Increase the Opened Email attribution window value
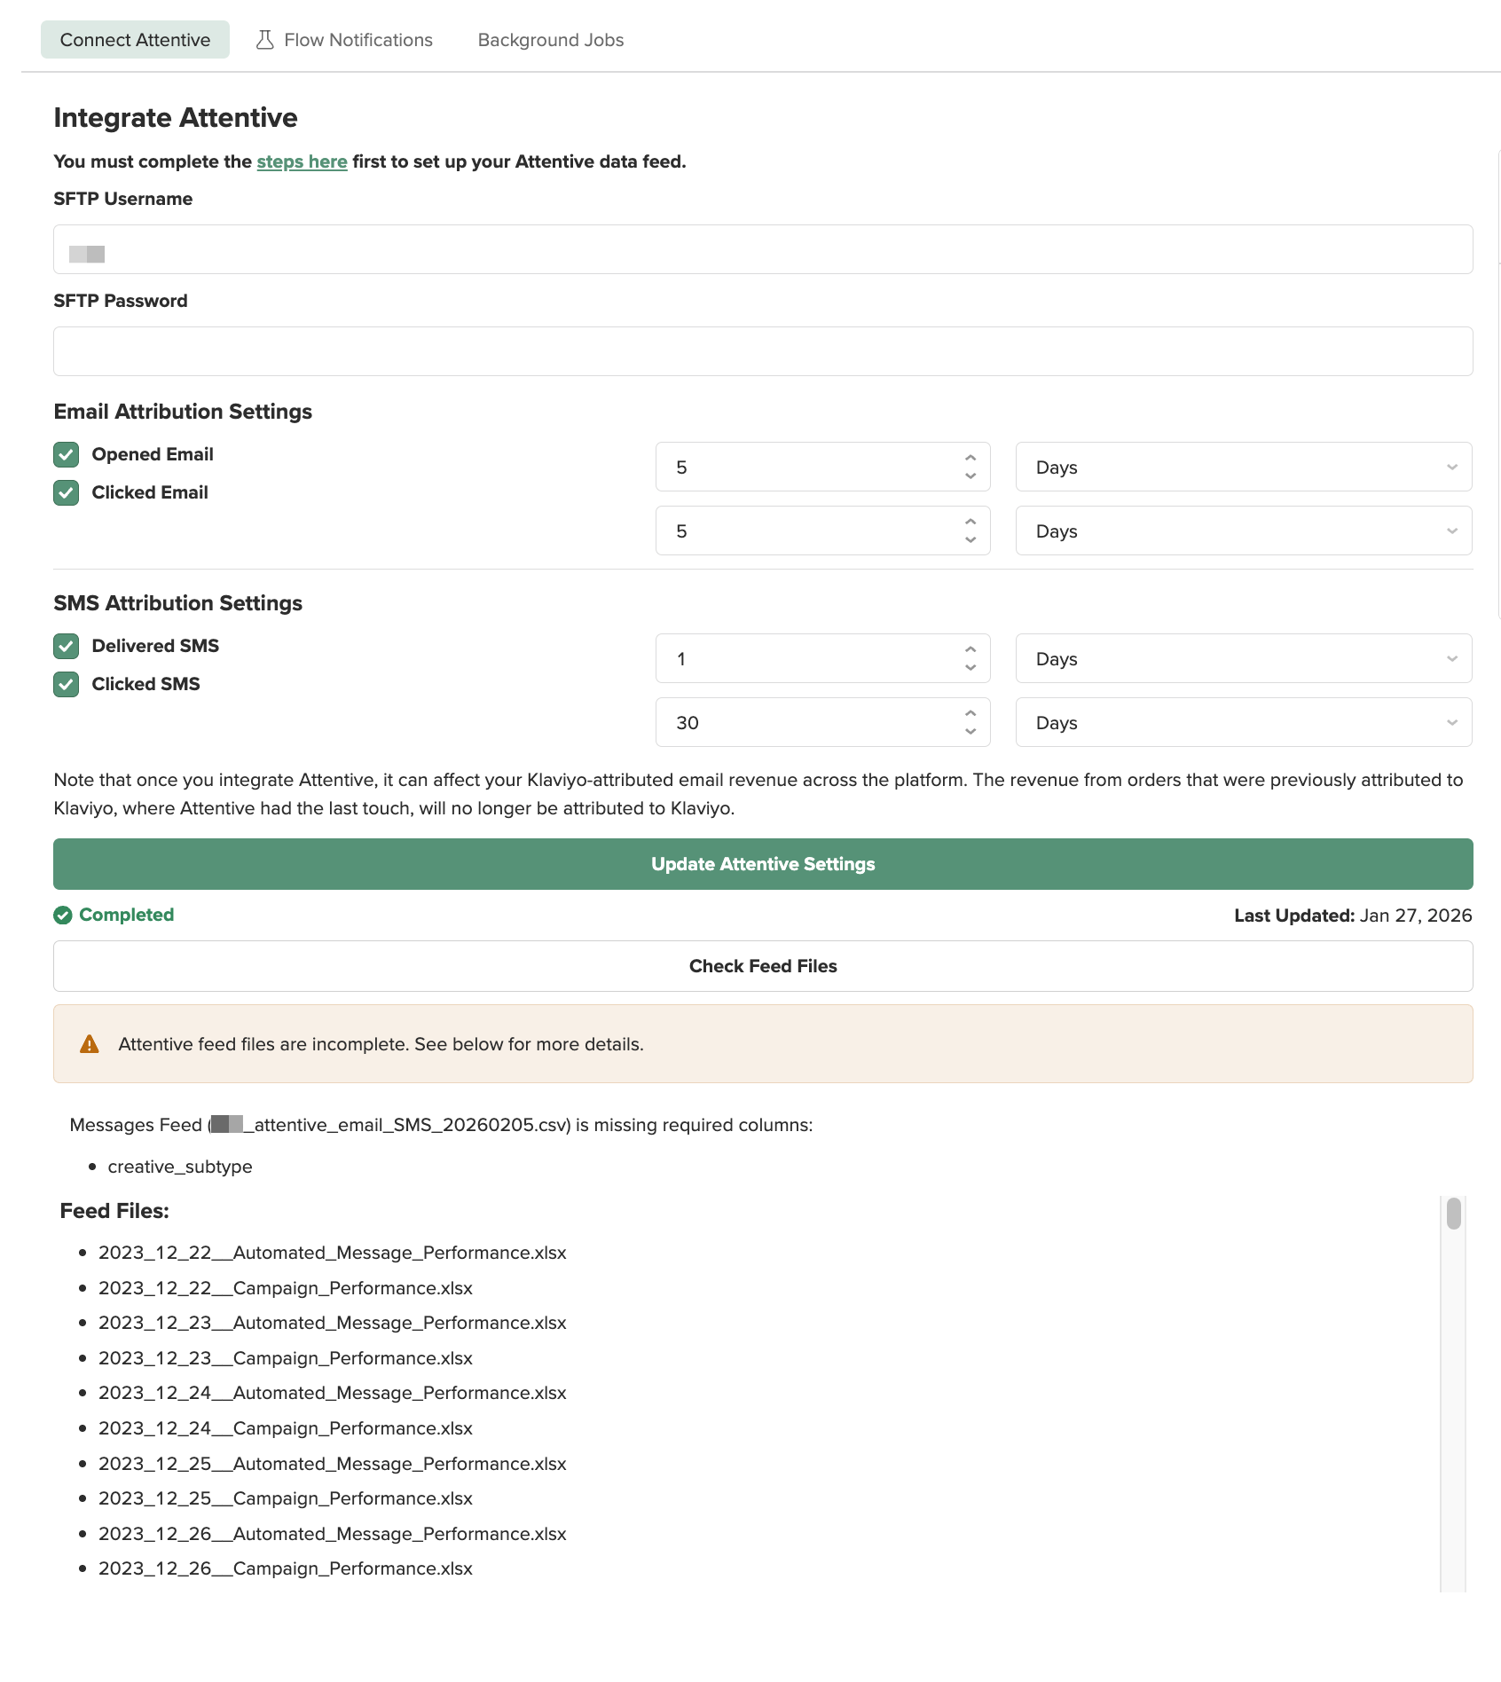Image resolution: width=1501 pixels, height=1682 pixels. [971, 459]
